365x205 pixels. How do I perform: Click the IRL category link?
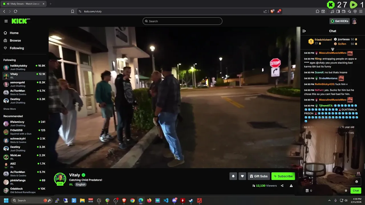coord(71,184)
